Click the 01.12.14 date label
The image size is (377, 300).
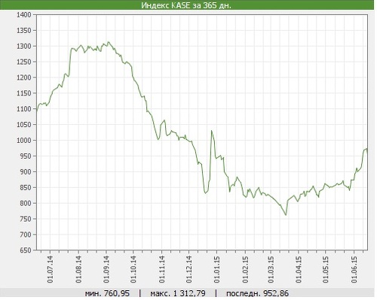click(189, 269)
